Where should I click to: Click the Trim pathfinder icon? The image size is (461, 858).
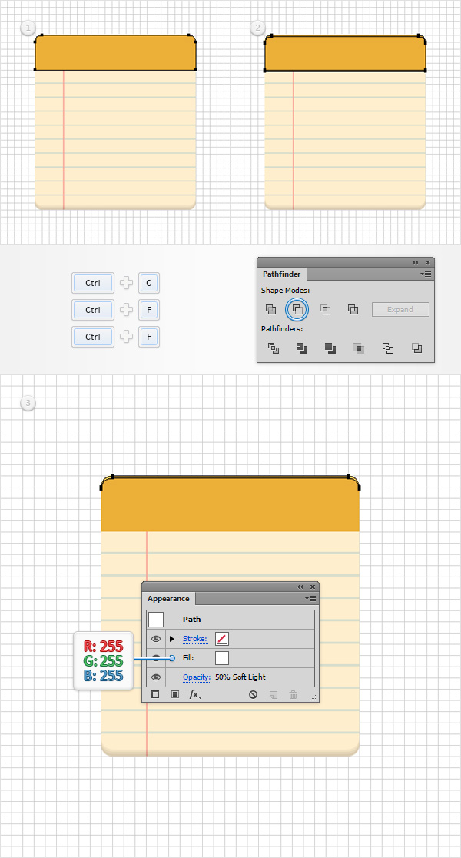pyautogui.click(x=302, y=348)
